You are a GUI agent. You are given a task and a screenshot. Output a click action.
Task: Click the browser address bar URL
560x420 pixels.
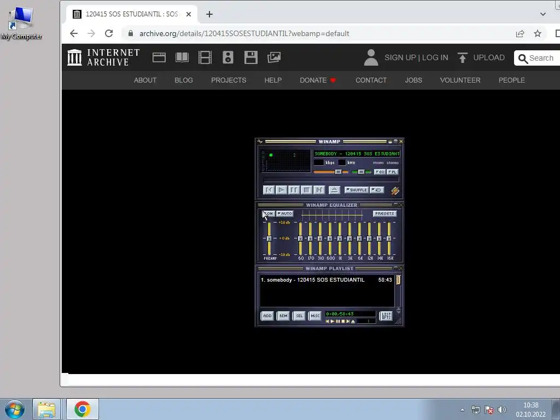pos(244,33)
